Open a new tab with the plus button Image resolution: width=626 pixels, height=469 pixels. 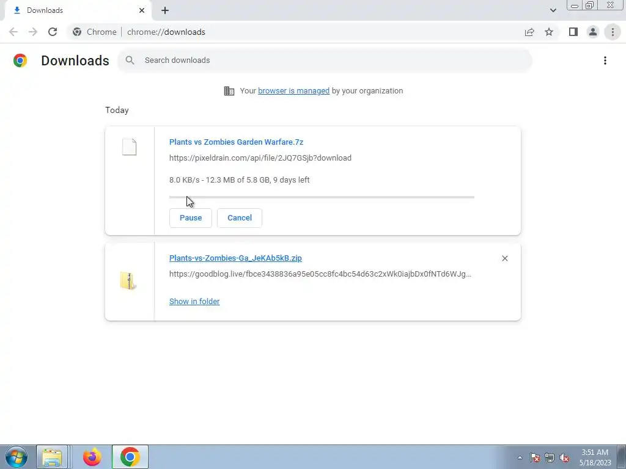pyautogui.click(x=165, y=10)
